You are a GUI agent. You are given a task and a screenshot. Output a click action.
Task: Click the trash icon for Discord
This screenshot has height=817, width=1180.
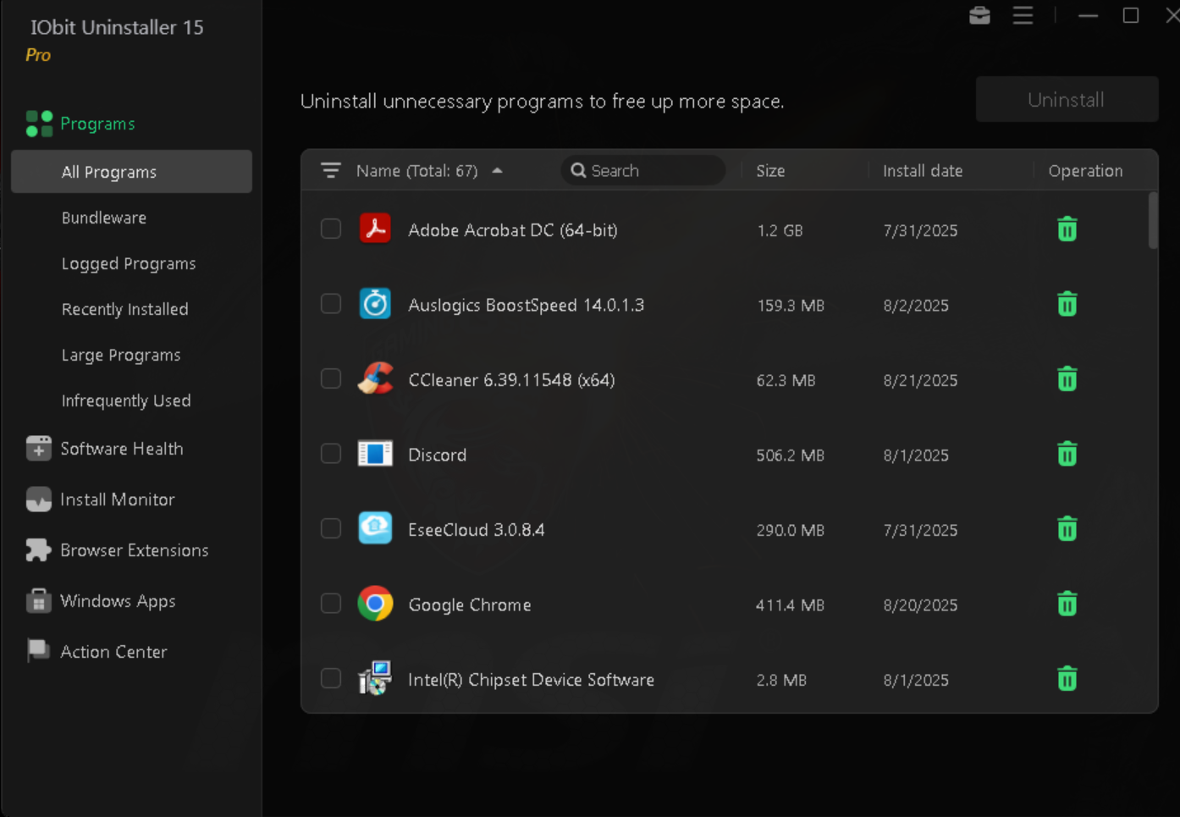(1067, 454)
